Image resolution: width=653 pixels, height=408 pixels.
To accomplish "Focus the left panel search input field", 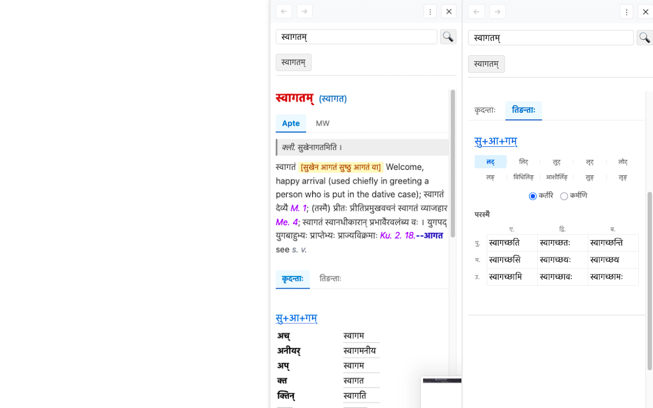I will (356, 37).
